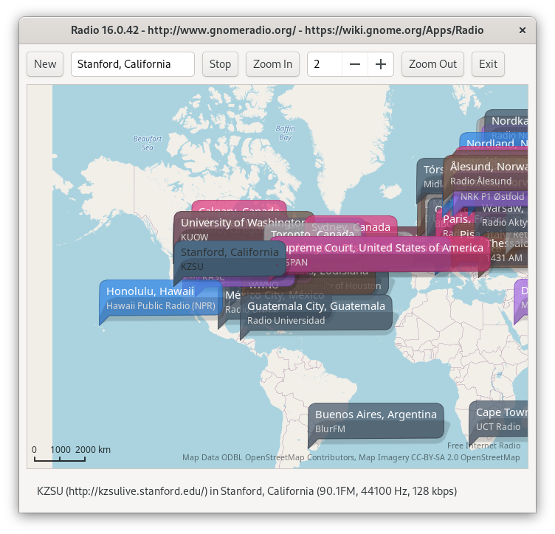Viewport: 555px width, 534px height.
Task: Select Cape Town UCT Radio marker
Action: pos(500,419)
